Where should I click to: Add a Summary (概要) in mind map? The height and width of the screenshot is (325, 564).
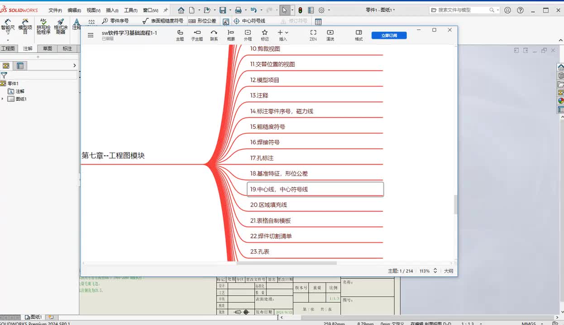click(x=231, y=35)
